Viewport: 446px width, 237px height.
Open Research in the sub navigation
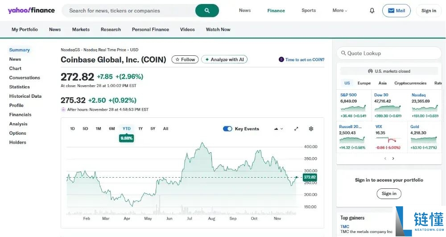pyautogui.click(x=111, y=29)
